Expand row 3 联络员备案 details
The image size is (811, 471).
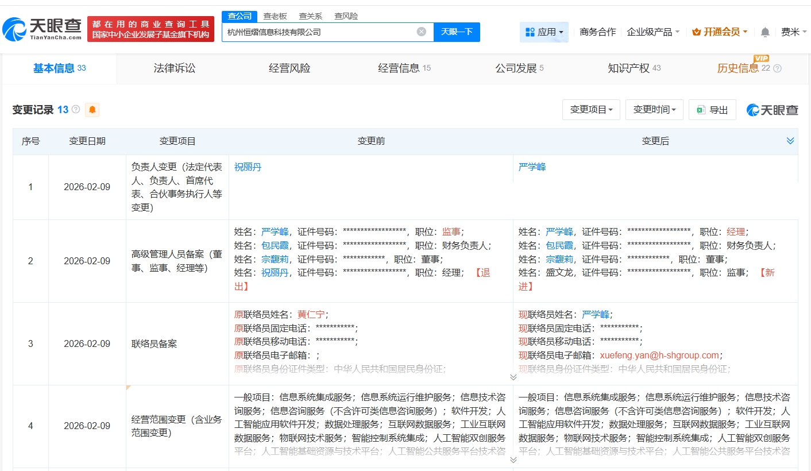pyautogui.click(x=513, y=377)
